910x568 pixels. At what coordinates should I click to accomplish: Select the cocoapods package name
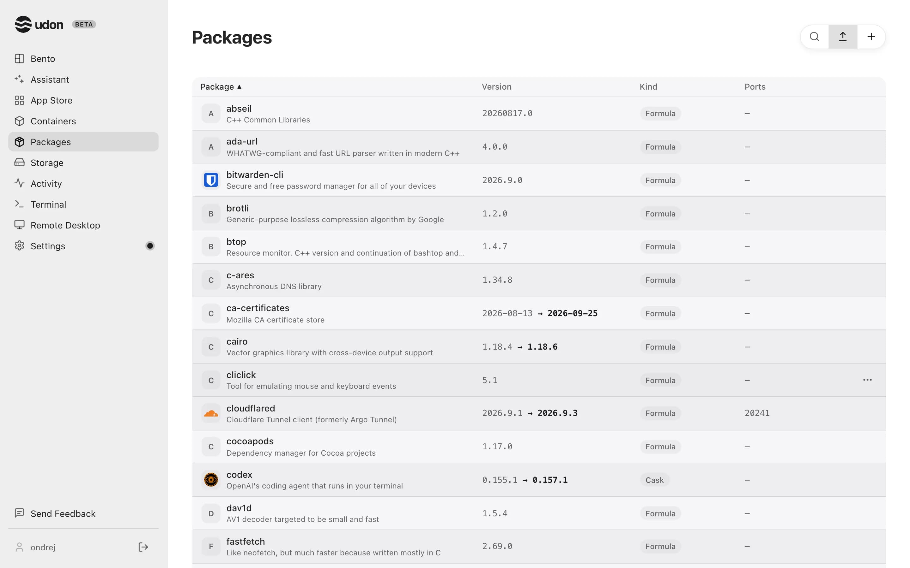pyautogui.click(x=250, y=441)
